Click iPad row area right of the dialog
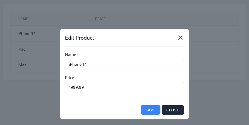Viewport: 249px width, 125px height. pyautogui.click(x=214, y=49)
